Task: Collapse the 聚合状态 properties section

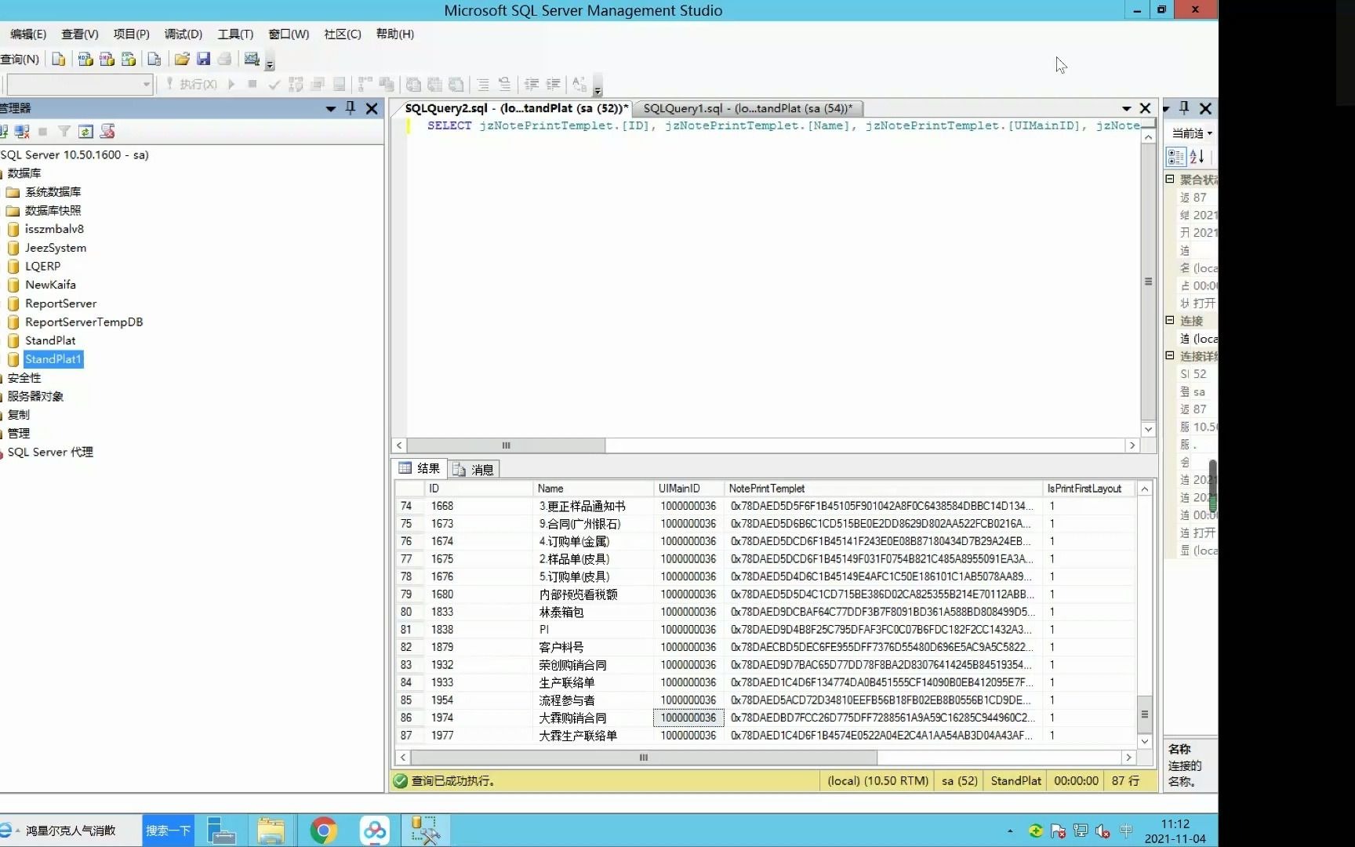Action: (1170, 179)
